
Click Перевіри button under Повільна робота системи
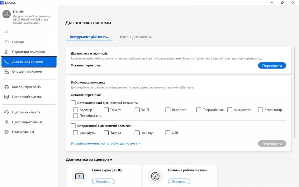coord(179,181)
